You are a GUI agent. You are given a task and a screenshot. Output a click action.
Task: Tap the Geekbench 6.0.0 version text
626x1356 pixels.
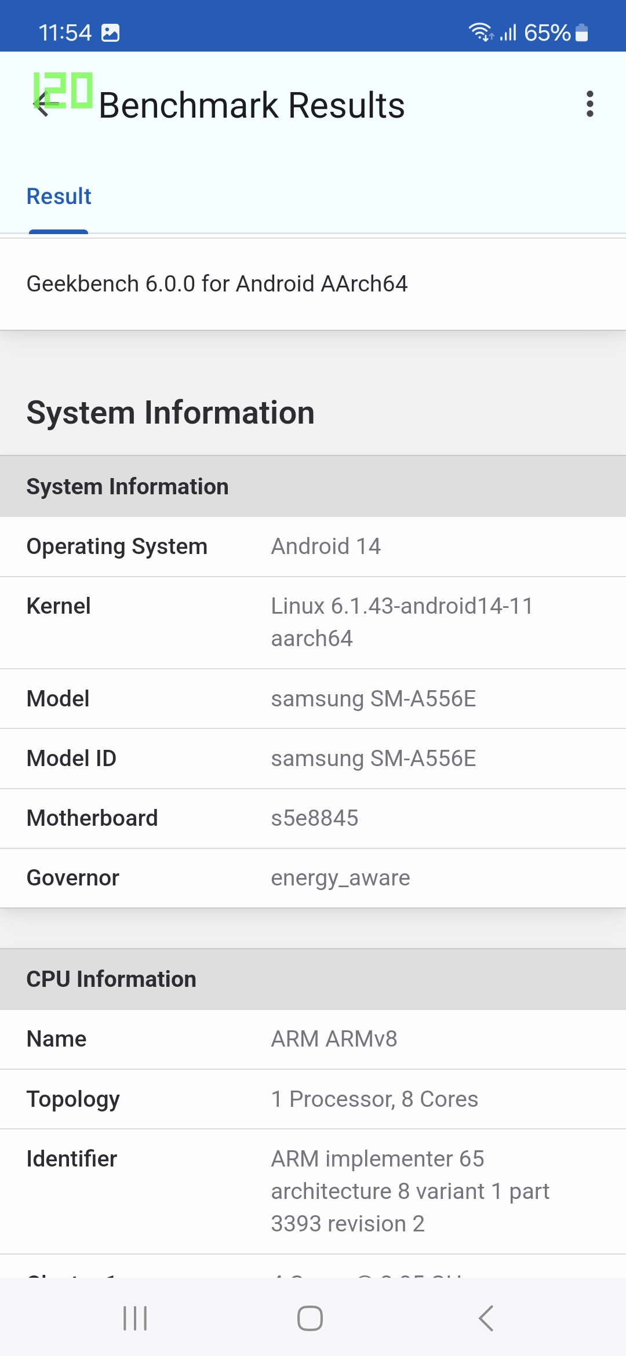217,284
